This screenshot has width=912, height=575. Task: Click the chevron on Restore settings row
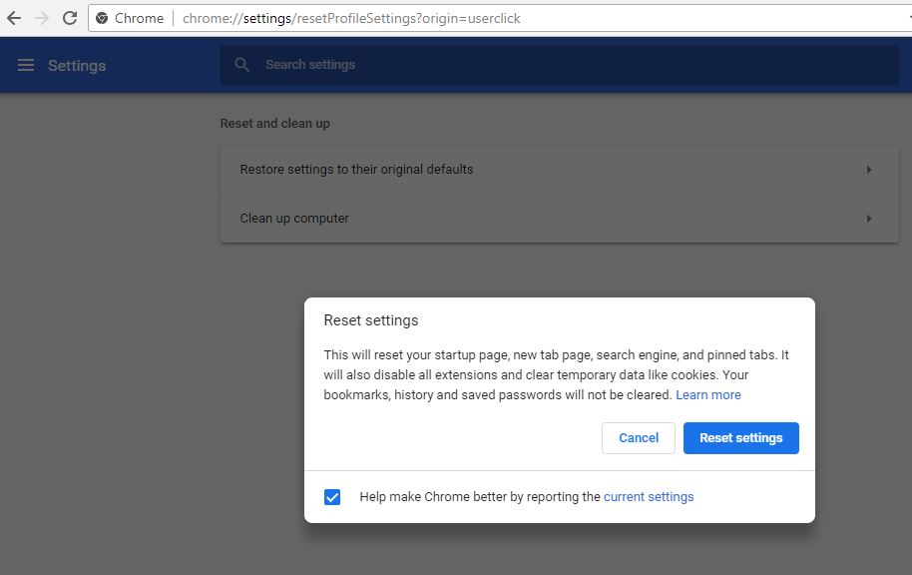[867, 170]
